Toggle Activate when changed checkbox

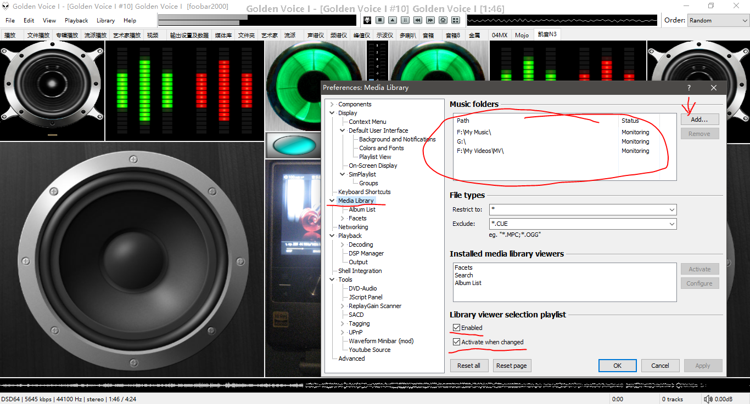pyautogui.click(x=456, y=342)
